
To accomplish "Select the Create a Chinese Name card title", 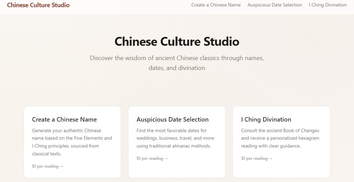I will [x=64, y=120].
